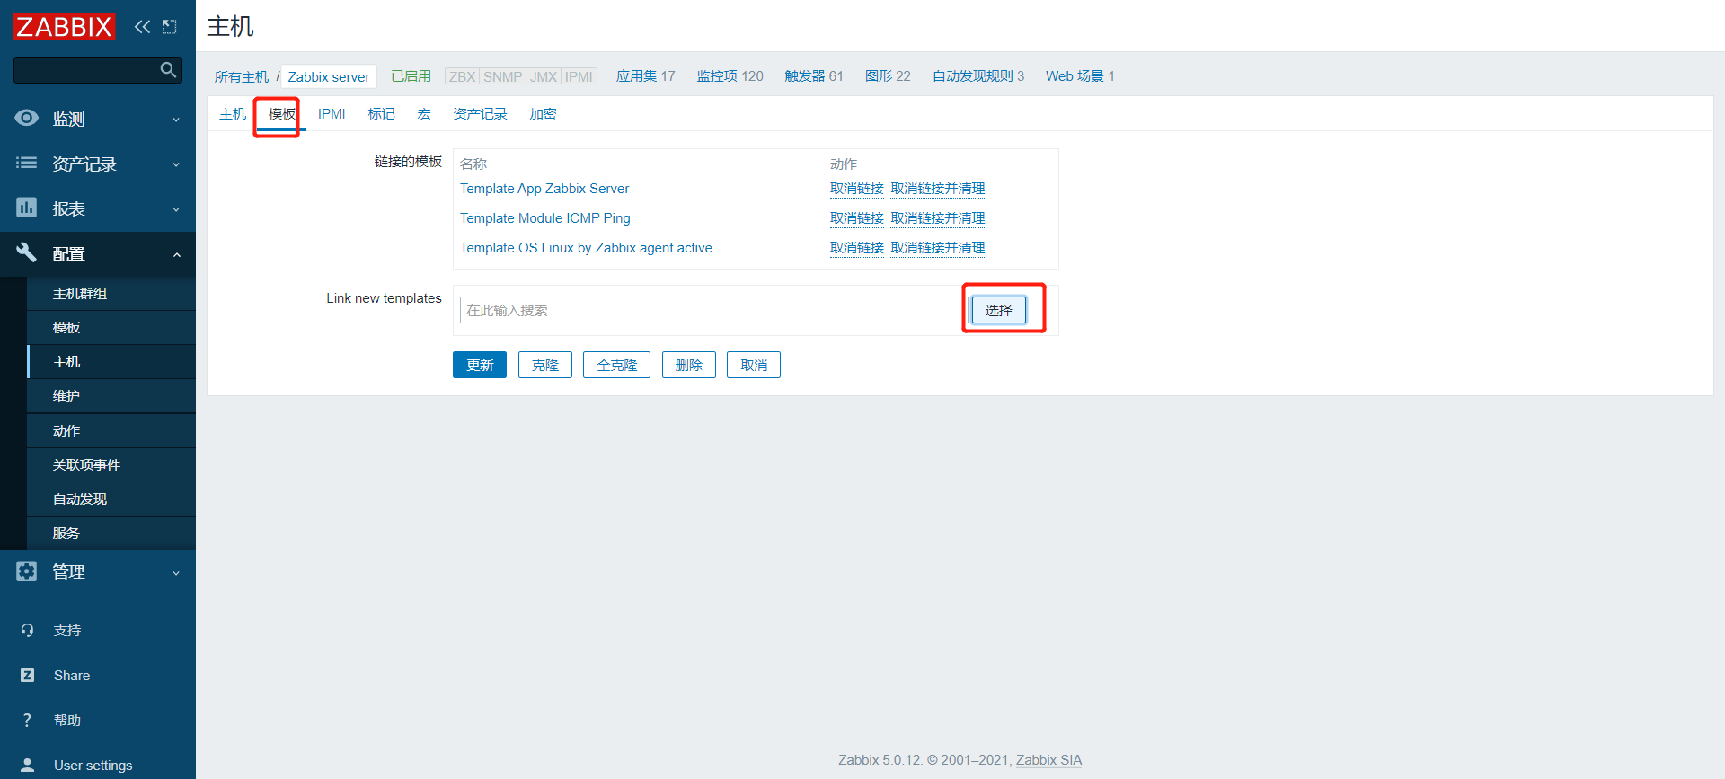Click the 已启用 status link
This screenshot has height=779, width=1725.
(411, 76)
